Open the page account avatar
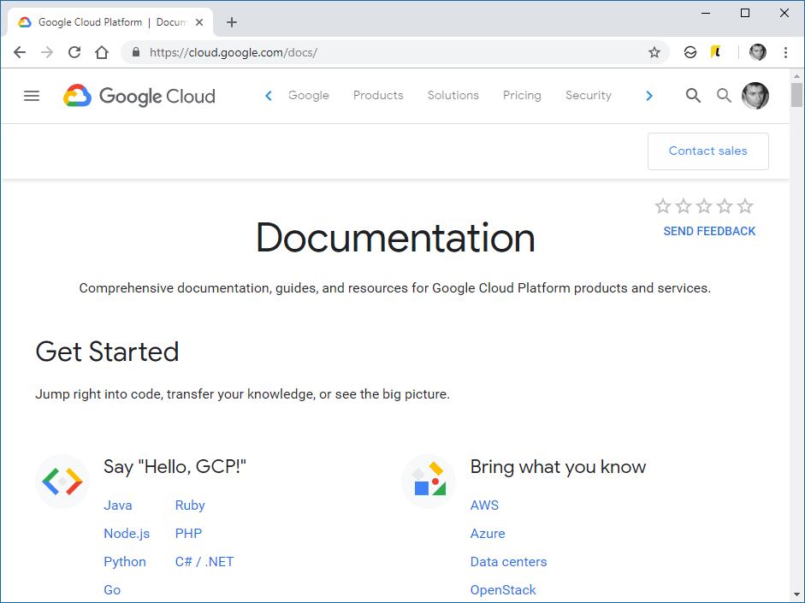The height and width of the screenshot is (603, 805). coord(755,96)
